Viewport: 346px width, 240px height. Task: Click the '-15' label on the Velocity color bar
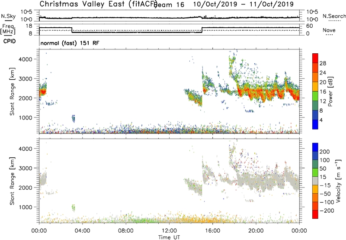point(325,185)
